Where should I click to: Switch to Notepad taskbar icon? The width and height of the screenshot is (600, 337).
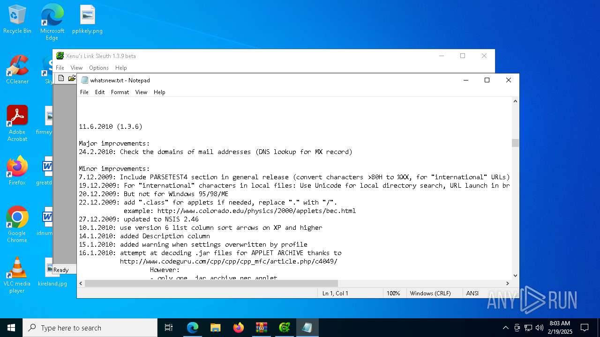point(307,328)
